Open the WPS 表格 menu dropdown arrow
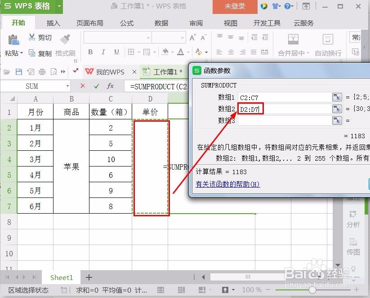The image size is (370, 298). [x=60, y=7]
